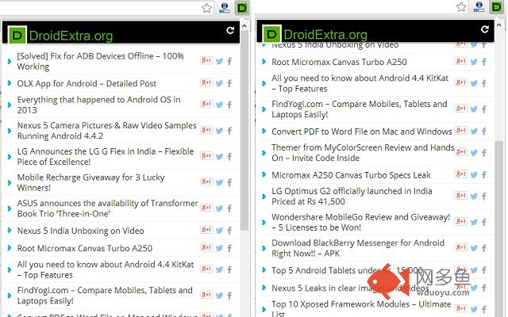
Task: Open the Nexus 5 Camera Pictures article
Action: (x=106, y=131)
